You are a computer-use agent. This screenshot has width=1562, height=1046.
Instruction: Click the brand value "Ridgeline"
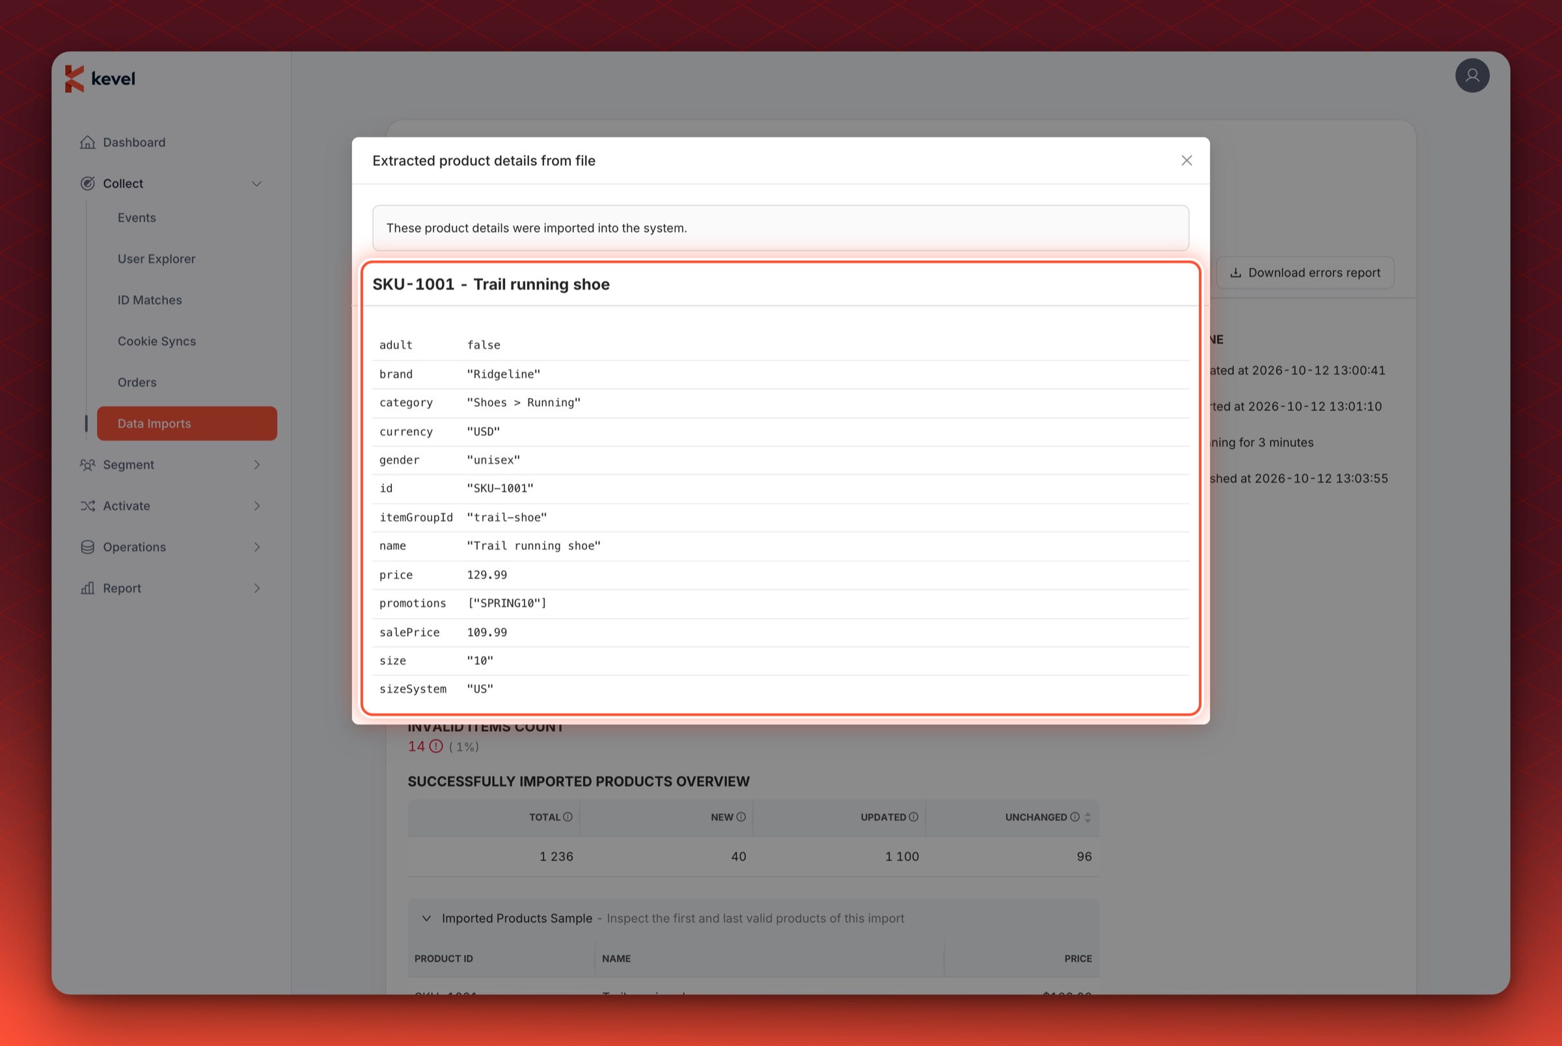click(504, 374)
